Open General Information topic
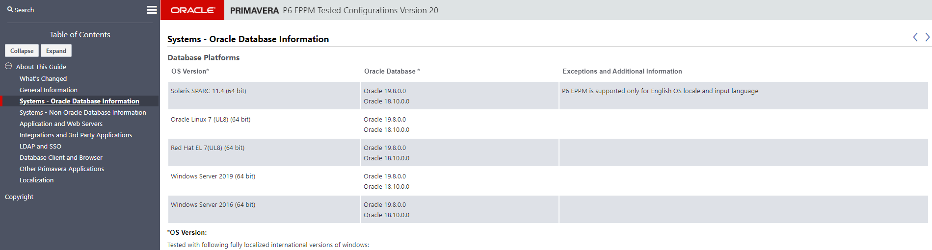This screenshot has height=250, width=932. (x=49, y=90)
